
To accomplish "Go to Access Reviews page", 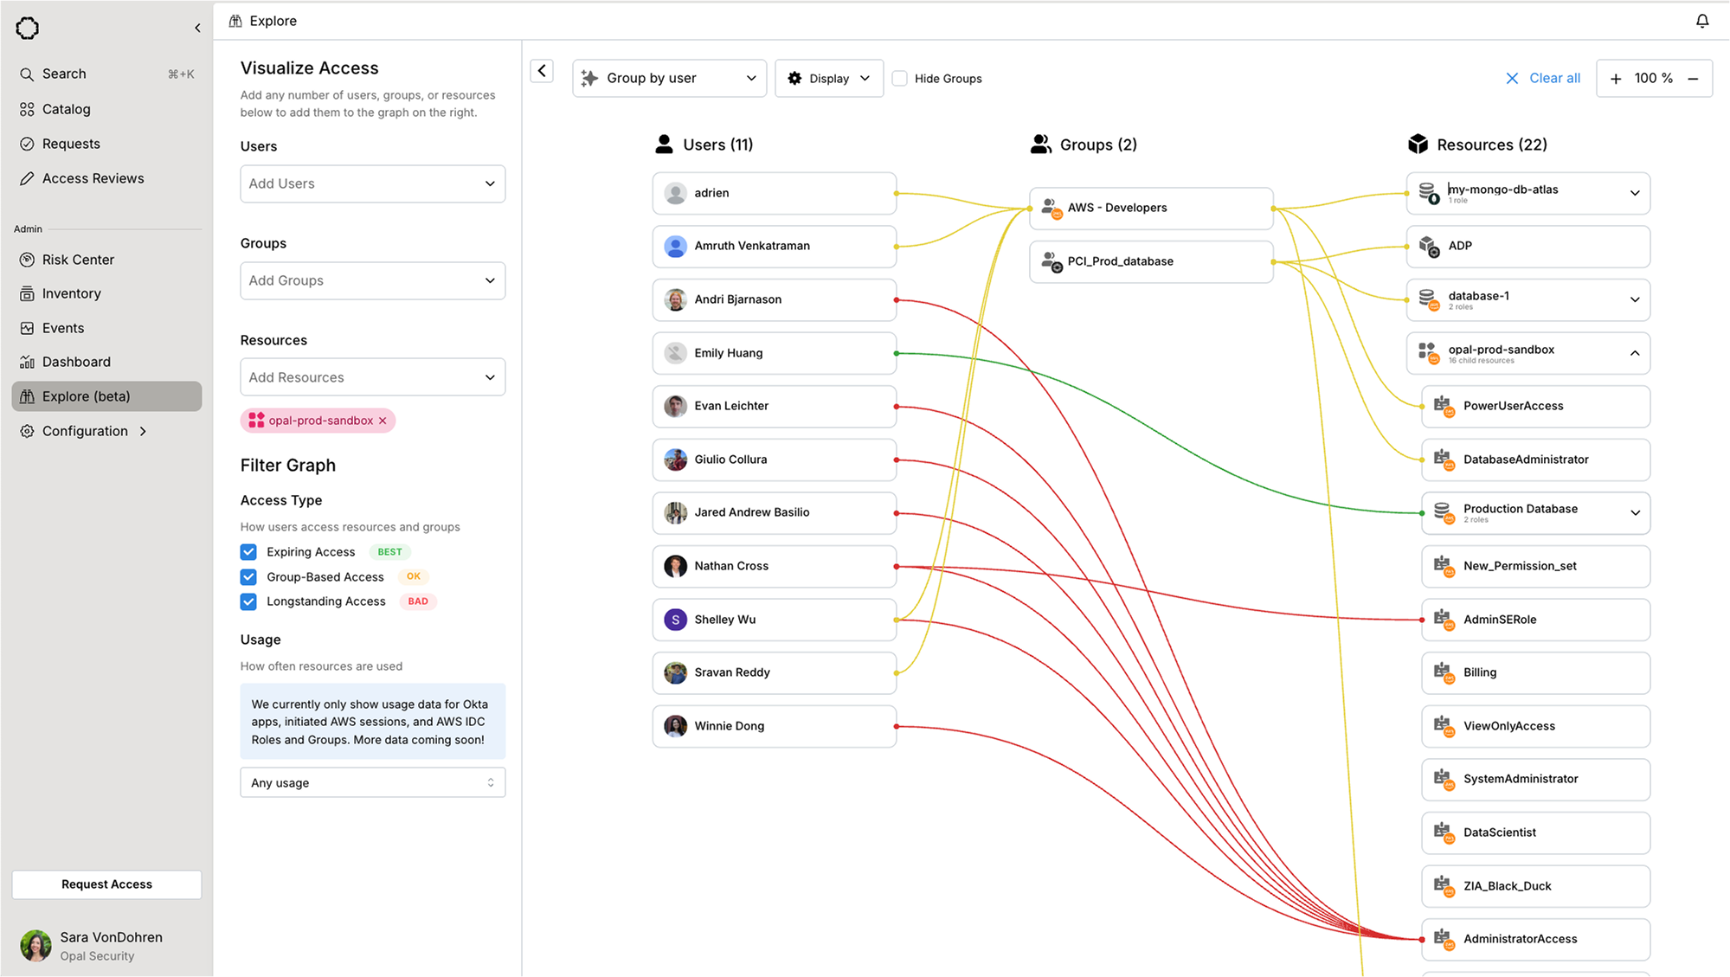I will click(93, 178).
